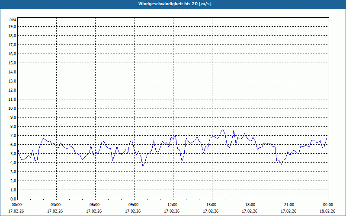Click the 15:00 time label

point(212,205)
